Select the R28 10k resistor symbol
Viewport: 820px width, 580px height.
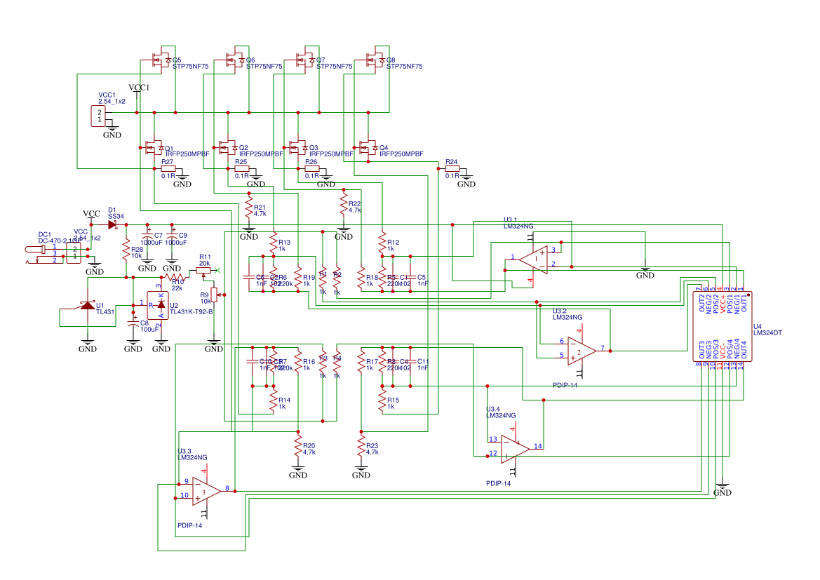126,250
